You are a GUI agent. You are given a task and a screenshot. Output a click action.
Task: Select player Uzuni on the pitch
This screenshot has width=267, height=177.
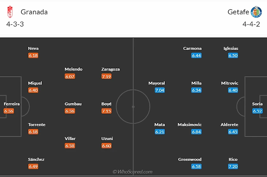[107, 139]
